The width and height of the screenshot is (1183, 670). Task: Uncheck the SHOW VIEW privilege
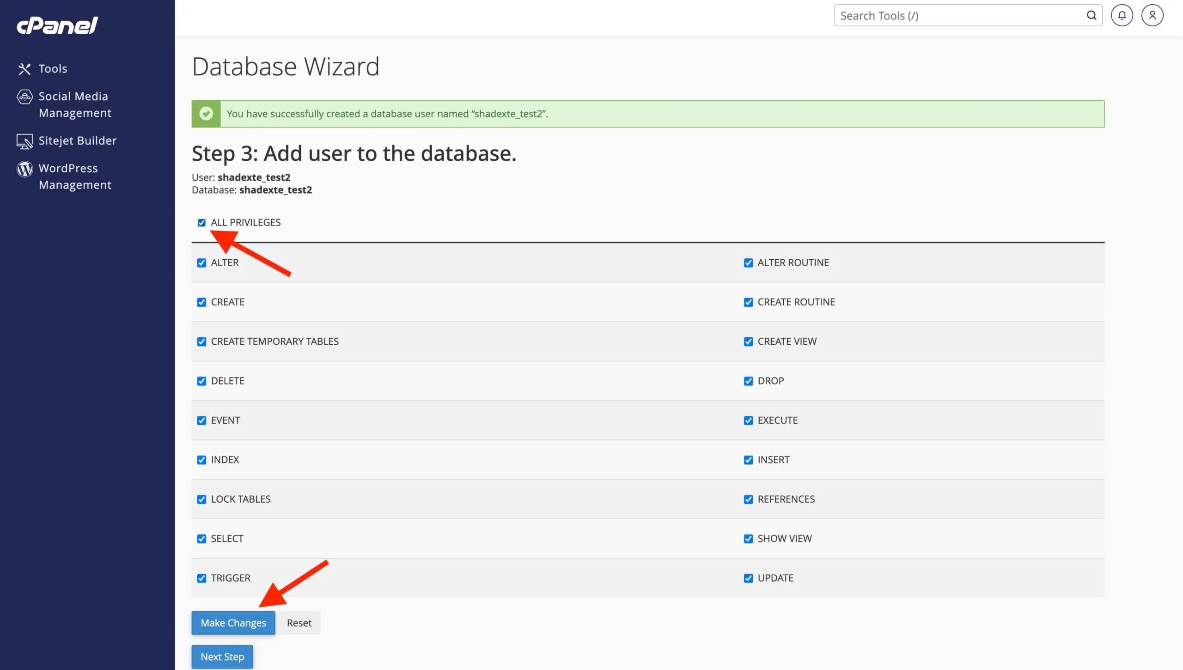(748, 539)
